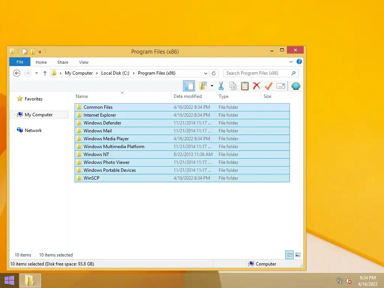Select the Windows NT folder
The width and height of the screenshot is (384, 288).
pyautogui.click(x=182, y=154)
